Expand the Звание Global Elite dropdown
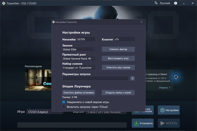Screen dimensions: 197x131 pos(79,49)
